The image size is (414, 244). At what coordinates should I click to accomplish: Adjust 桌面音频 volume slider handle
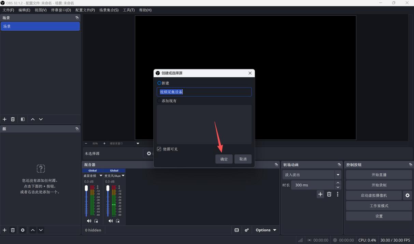(86, 188)
